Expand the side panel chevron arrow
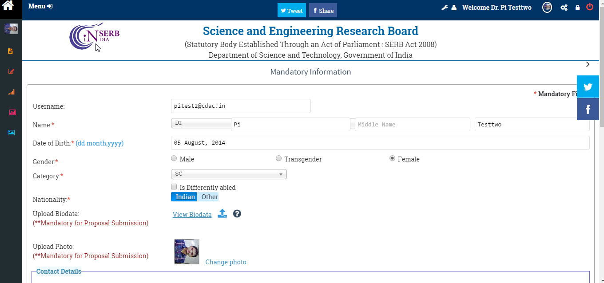This screenshot has width=604, height=283. pos(588,65)
